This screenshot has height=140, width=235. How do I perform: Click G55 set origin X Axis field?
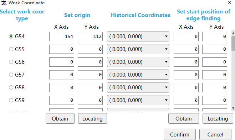(x=62, y=49)
